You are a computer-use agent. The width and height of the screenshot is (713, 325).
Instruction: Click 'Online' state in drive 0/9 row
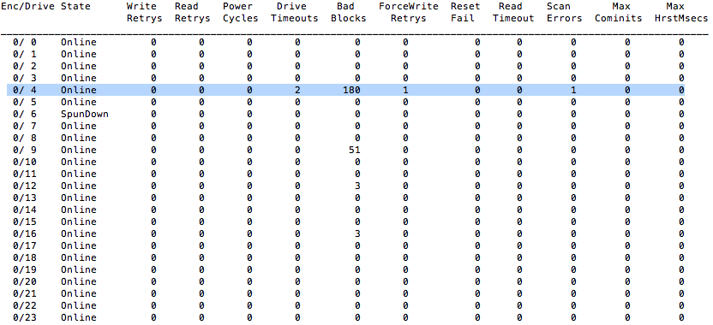pyautogui.click(x=79, y=150)
